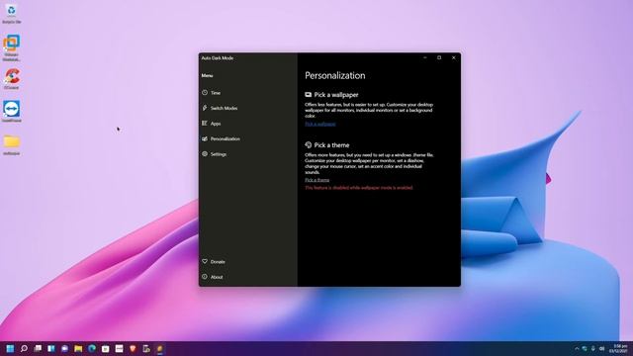The height and width of the screenshot is (356, 633).
Task: Close the Auto Dark Mode window
Action: 453,57
